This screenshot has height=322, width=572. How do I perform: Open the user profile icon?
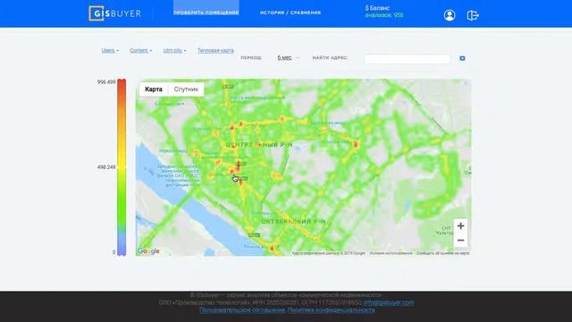(x=450, y=15)
